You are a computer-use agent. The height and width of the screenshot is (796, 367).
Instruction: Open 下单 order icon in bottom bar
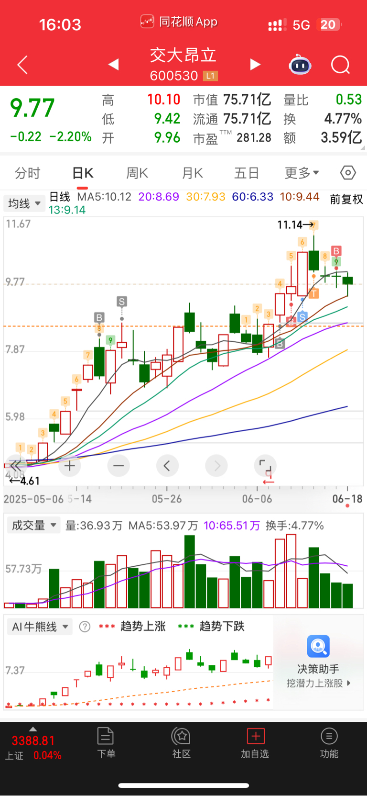[106, 742]
